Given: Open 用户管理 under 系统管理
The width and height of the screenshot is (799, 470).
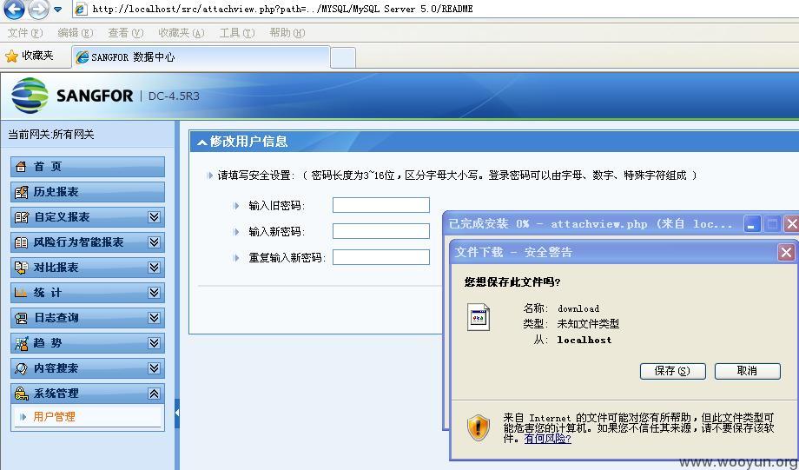Looking at the screenshot, I should coord(54,417).
